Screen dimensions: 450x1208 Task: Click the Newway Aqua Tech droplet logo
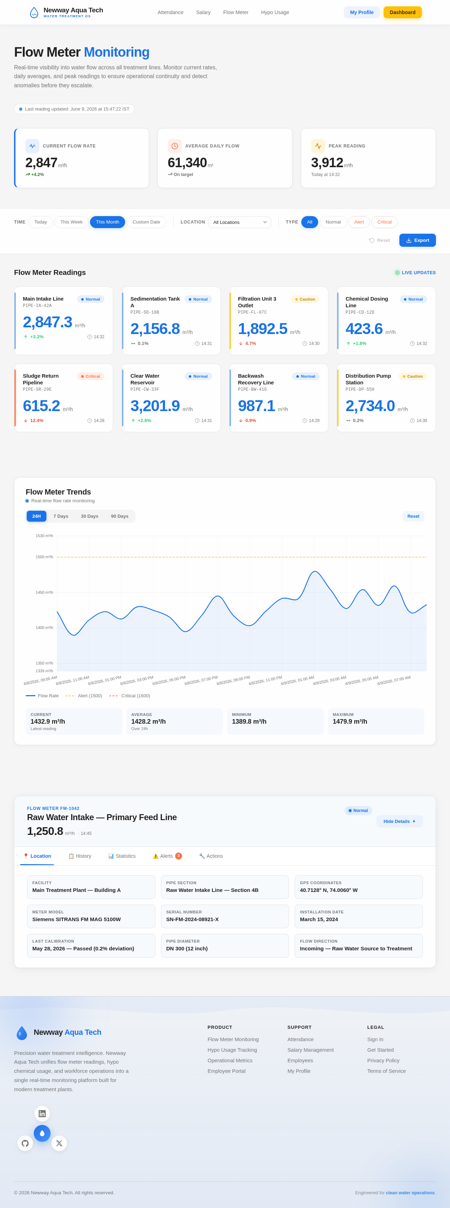pos(34,13)
